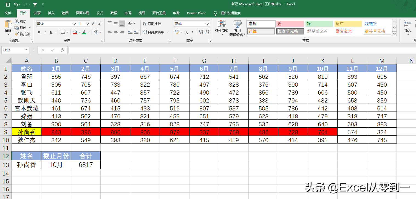
Task: Click the Comma Style icon
Action: (193, 32)
